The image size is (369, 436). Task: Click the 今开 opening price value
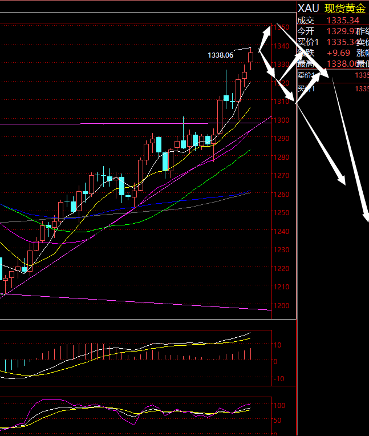[341, 31]
